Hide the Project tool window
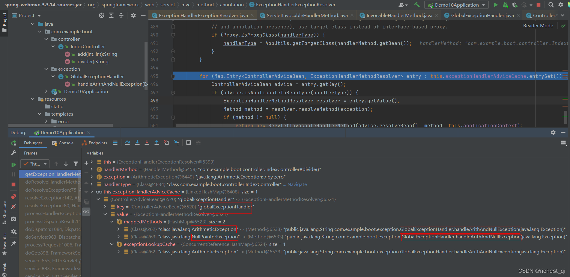 pyautogui.click(x=143, y=15)
